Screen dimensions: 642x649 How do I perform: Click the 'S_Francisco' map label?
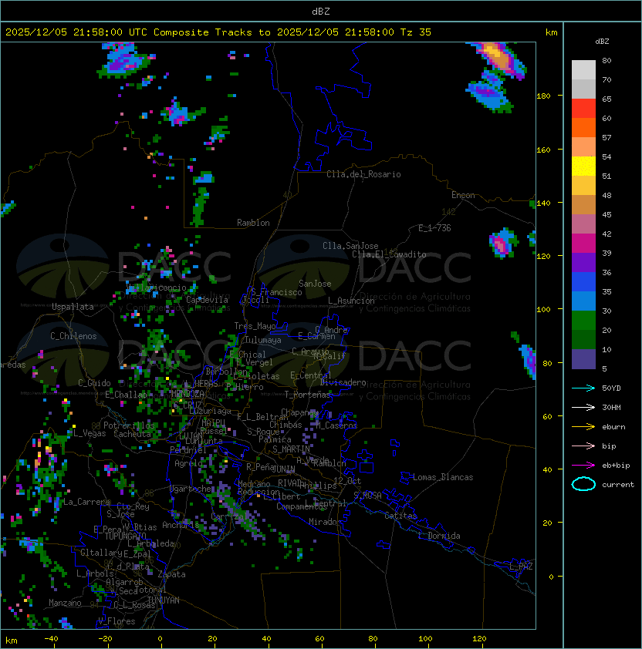tap(276, 292)
